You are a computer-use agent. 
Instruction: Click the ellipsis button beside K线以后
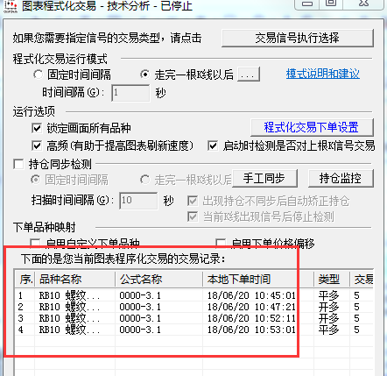[249, 74]
